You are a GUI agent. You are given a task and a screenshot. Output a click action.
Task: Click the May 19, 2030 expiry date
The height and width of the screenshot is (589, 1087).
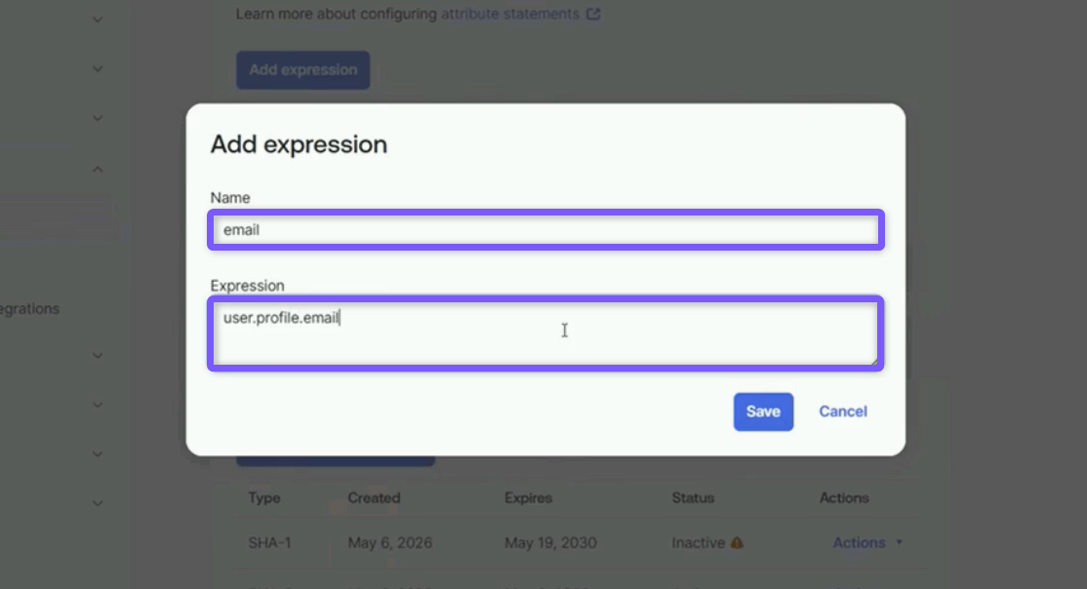click(550, 542)
